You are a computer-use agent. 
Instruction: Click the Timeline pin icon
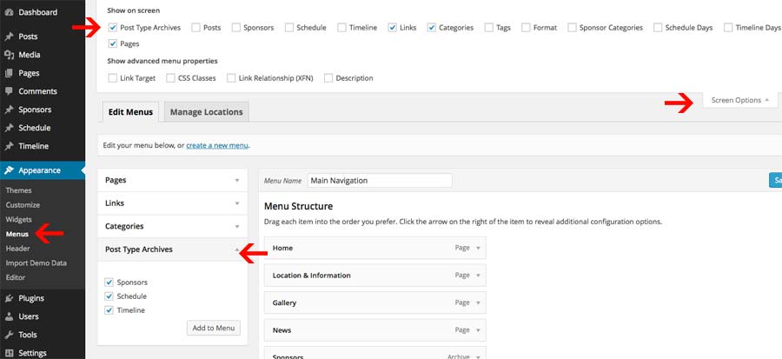pyautogui.click(x=9, y=147)
